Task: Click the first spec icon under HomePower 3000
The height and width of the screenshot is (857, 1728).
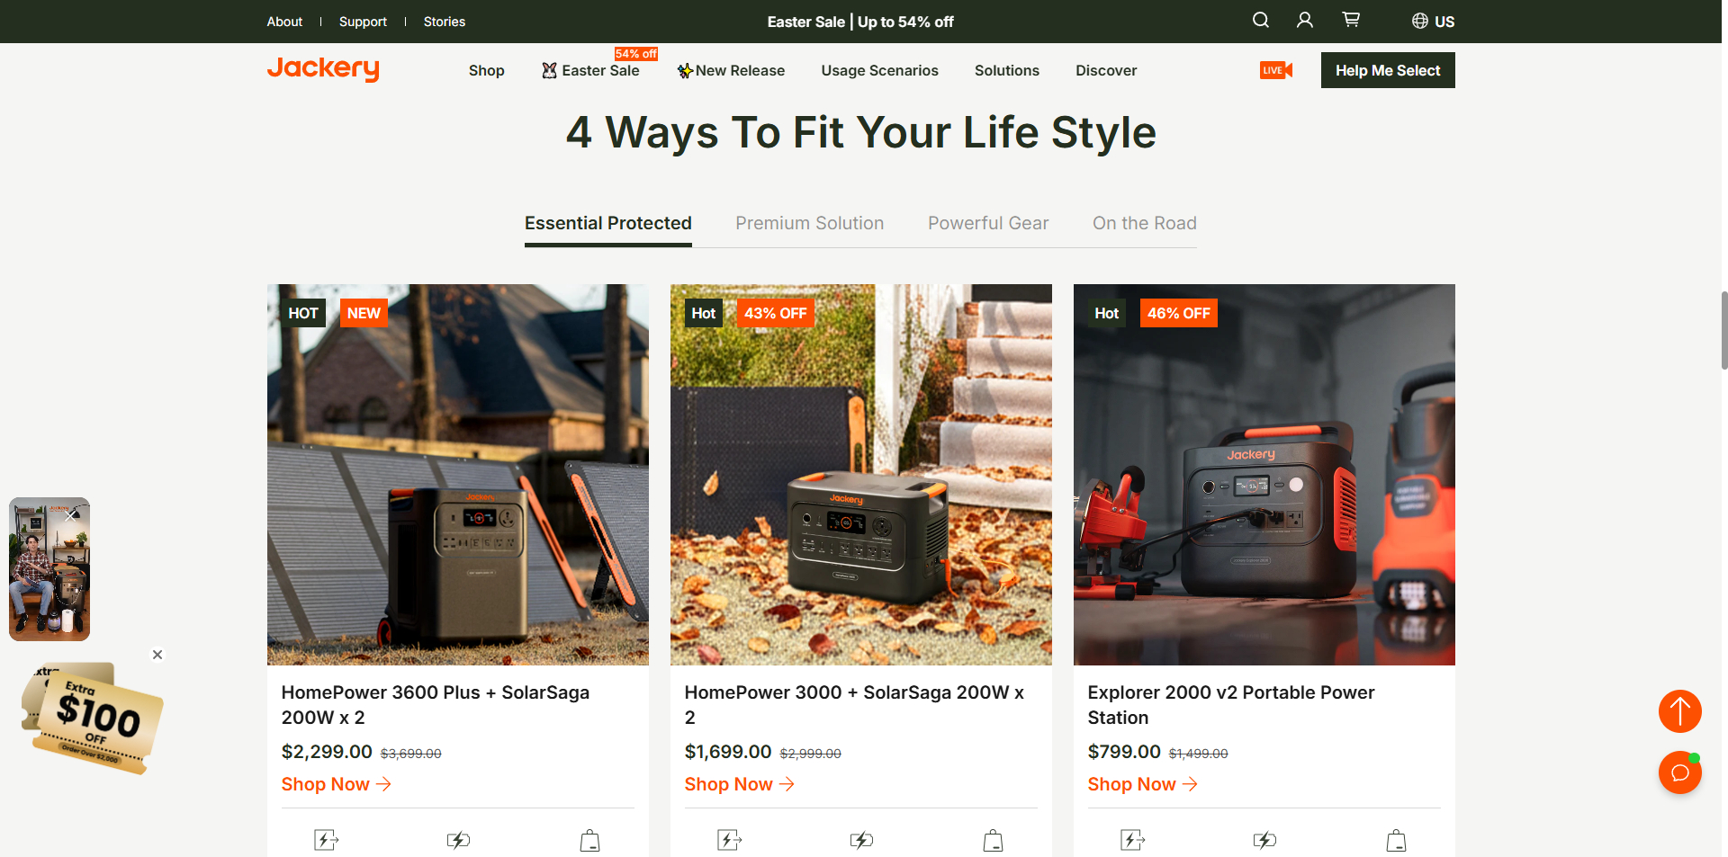Action: (729, 840)
